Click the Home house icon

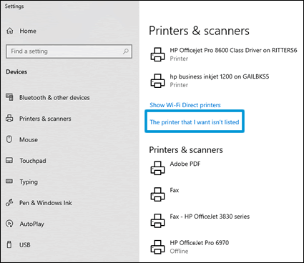tap(10, 31)
